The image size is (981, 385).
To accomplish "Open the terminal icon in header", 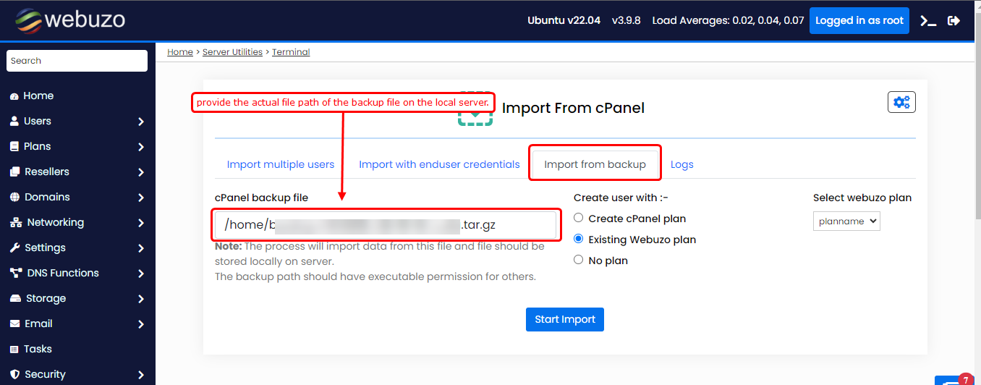I will click(x=928, y=21).
